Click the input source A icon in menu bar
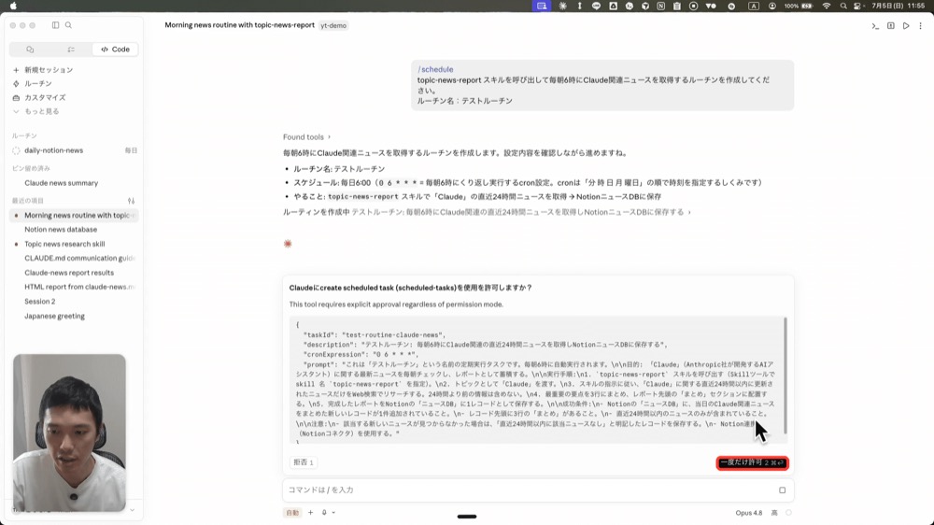 (754, 6)
